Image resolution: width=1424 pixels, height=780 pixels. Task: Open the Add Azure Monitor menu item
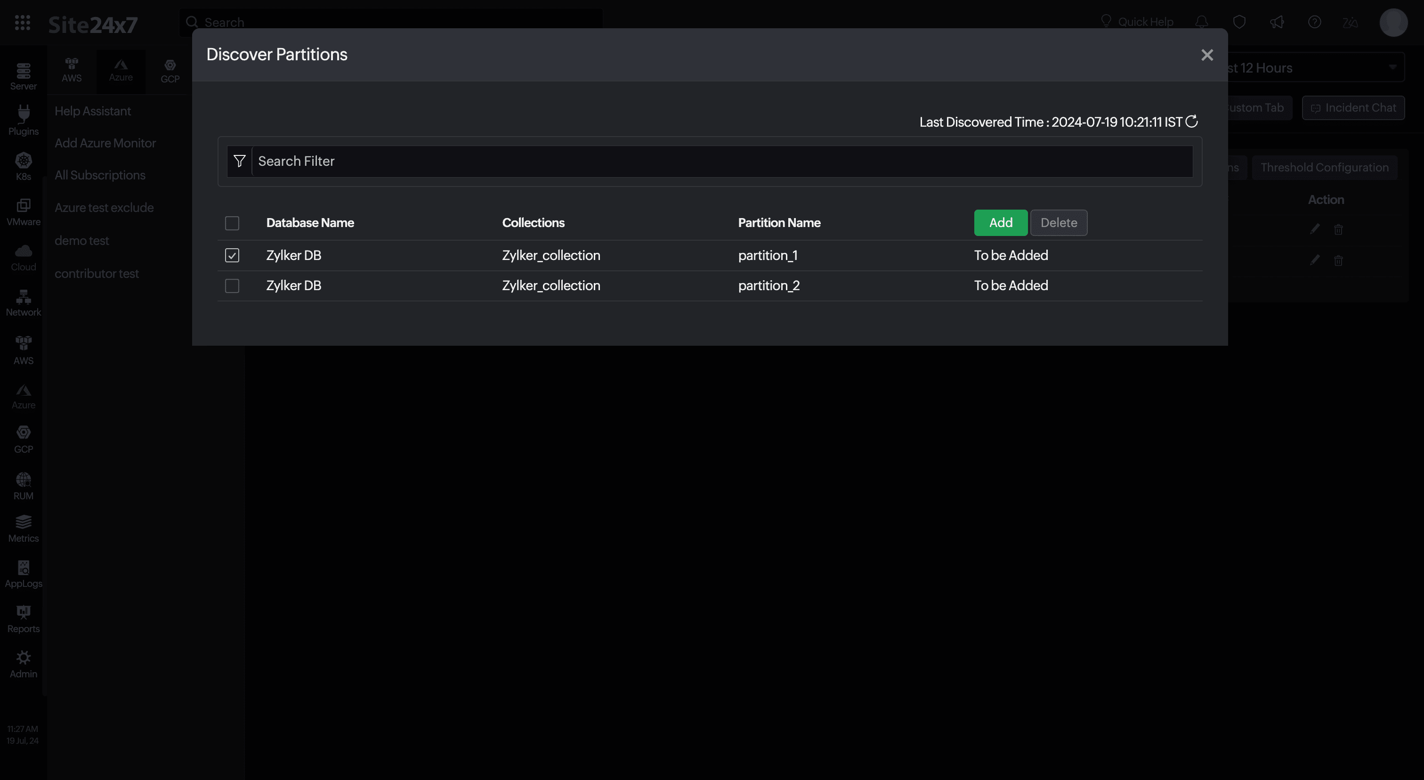pyautogui.click(x=105, y=143)
